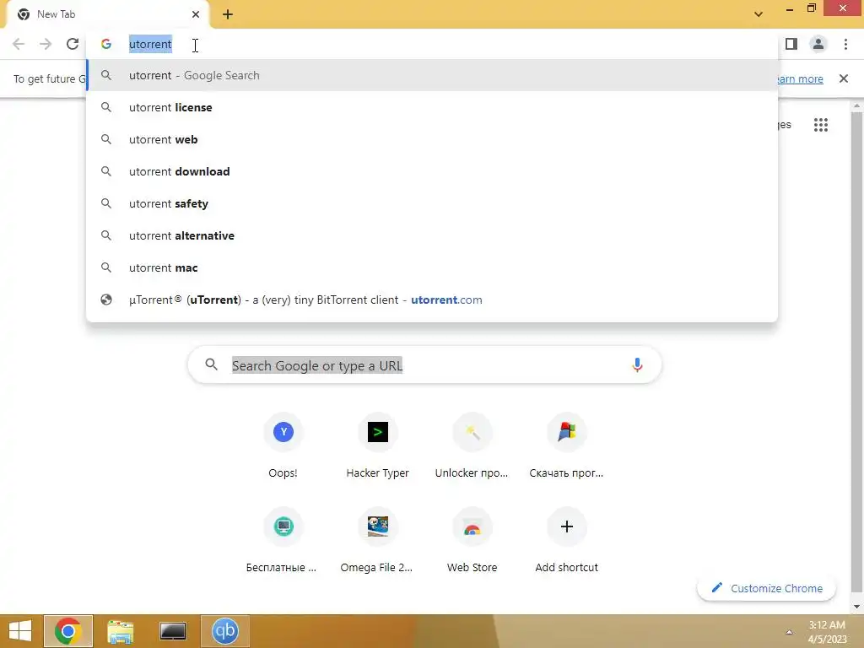
Task: Open File Explorer from the taskbar
Action: (120, 631)
